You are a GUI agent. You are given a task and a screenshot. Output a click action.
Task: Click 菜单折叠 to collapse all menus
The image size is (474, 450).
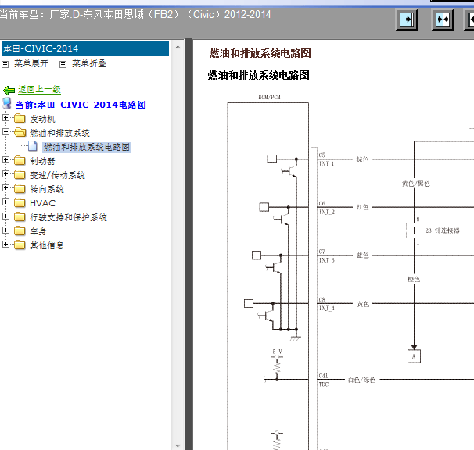[x=89, y=63]
